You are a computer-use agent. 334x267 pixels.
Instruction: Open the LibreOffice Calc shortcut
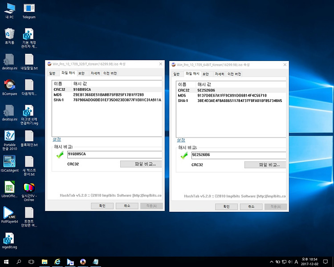pyautogui.click(x=10, y=190)
